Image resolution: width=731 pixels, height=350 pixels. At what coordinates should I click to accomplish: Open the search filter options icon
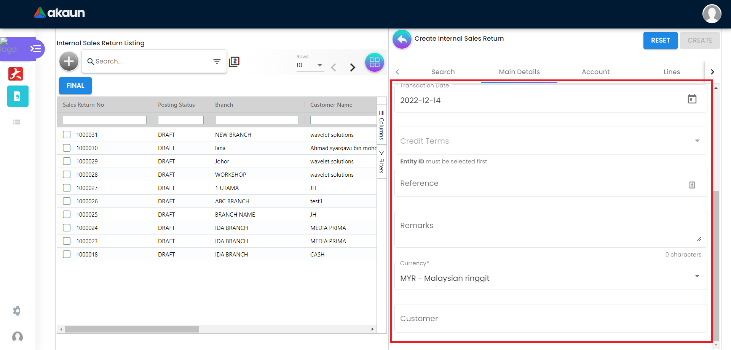point(217,62)
